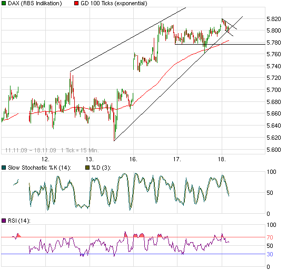The image size is (287, 271).
Task: Click the Stochastic panel 100 axis label
Action: [x=271, y=172]
